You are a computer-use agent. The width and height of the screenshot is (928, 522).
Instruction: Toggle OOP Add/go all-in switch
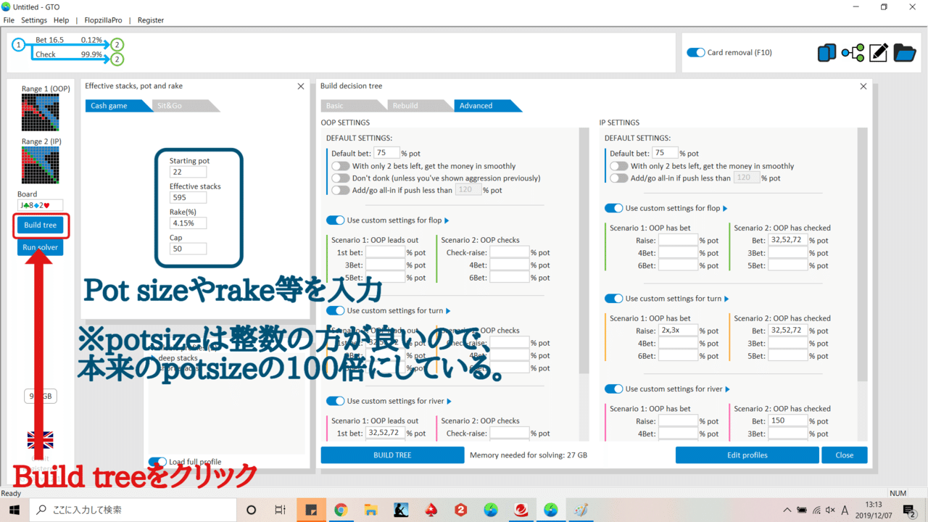pos(340,190)
